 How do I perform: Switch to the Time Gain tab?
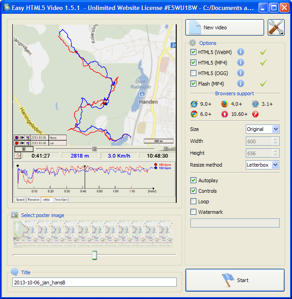(61, 200)
